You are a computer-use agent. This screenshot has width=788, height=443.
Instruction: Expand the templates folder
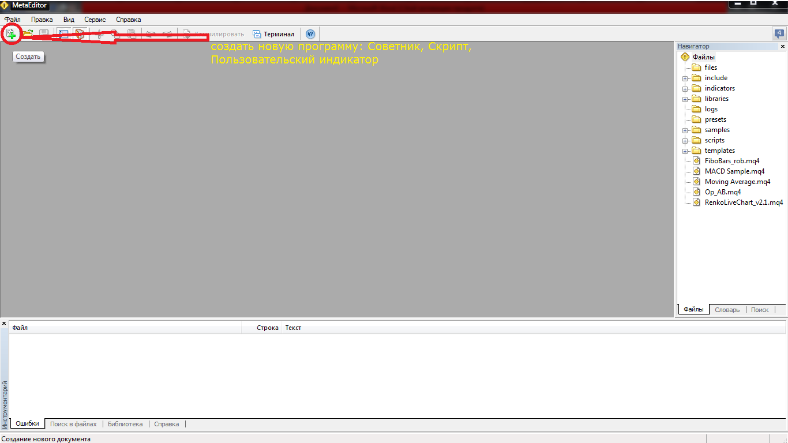pos(685,151)
